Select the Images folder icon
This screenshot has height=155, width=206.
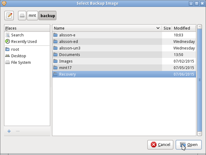55,61
